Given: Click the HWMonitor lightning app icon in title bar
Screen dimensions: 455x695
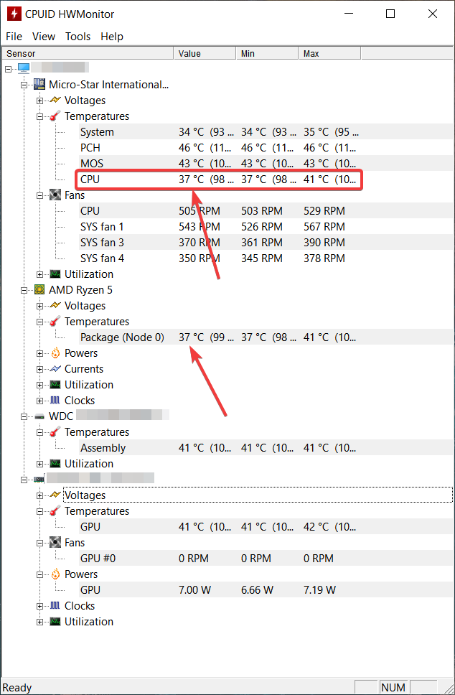Looking at the screenshot, I should click(x=14, y=14).
